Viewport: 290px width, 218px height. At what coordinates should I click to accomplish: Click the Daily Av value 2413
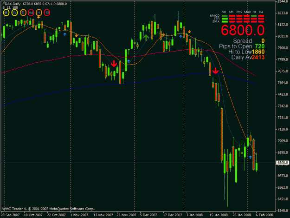(x=258, y=58)
